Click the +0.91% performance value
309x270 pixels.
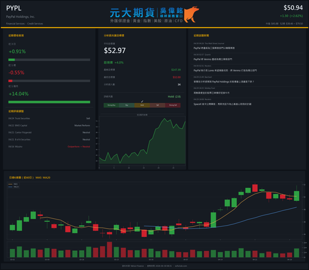[x=17, y=52]
